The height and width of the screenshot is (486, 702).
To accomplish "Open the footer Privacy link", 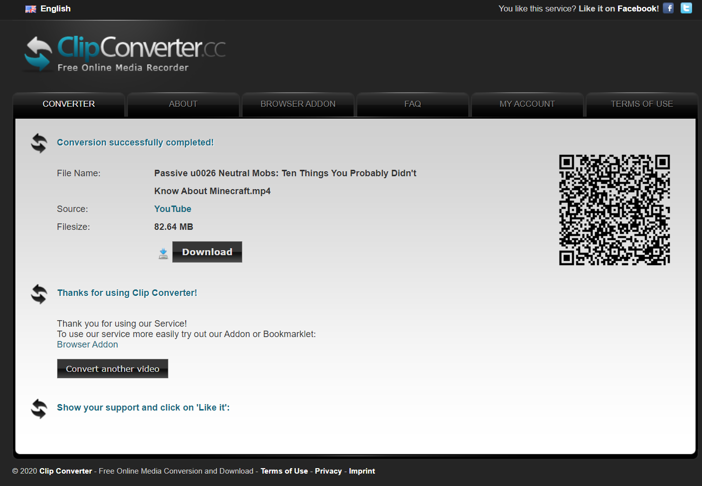I will [328, 471].
